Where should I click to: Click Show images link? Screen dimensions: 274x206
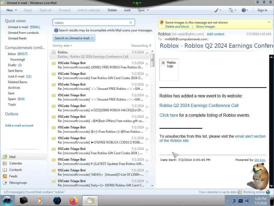(205, 27)
